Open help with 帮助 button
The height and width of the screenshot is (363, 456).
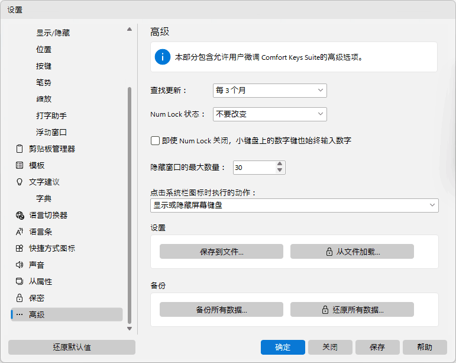425,347
